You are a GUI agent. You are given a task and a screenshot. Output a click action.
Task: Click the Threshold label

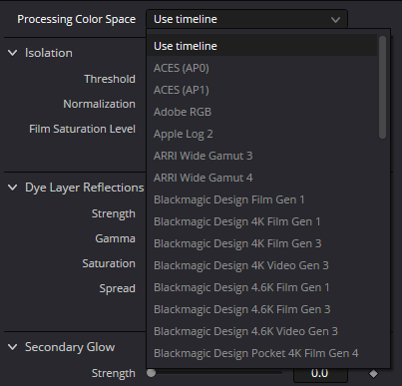click(110, 79)
